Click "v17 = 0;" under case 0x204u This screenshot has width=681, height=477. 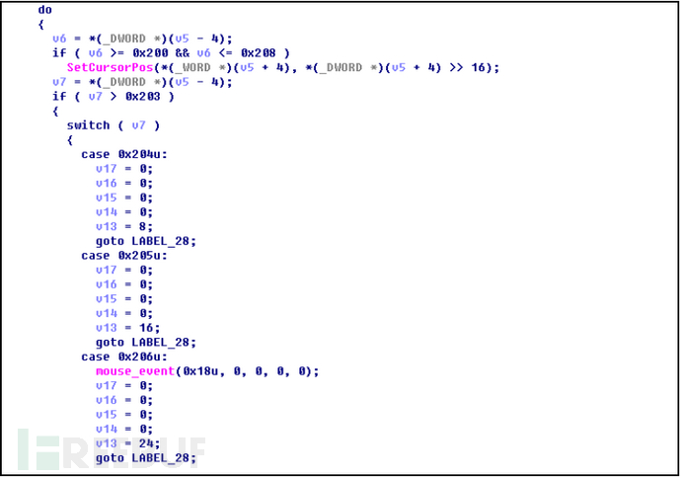(124, 169)
